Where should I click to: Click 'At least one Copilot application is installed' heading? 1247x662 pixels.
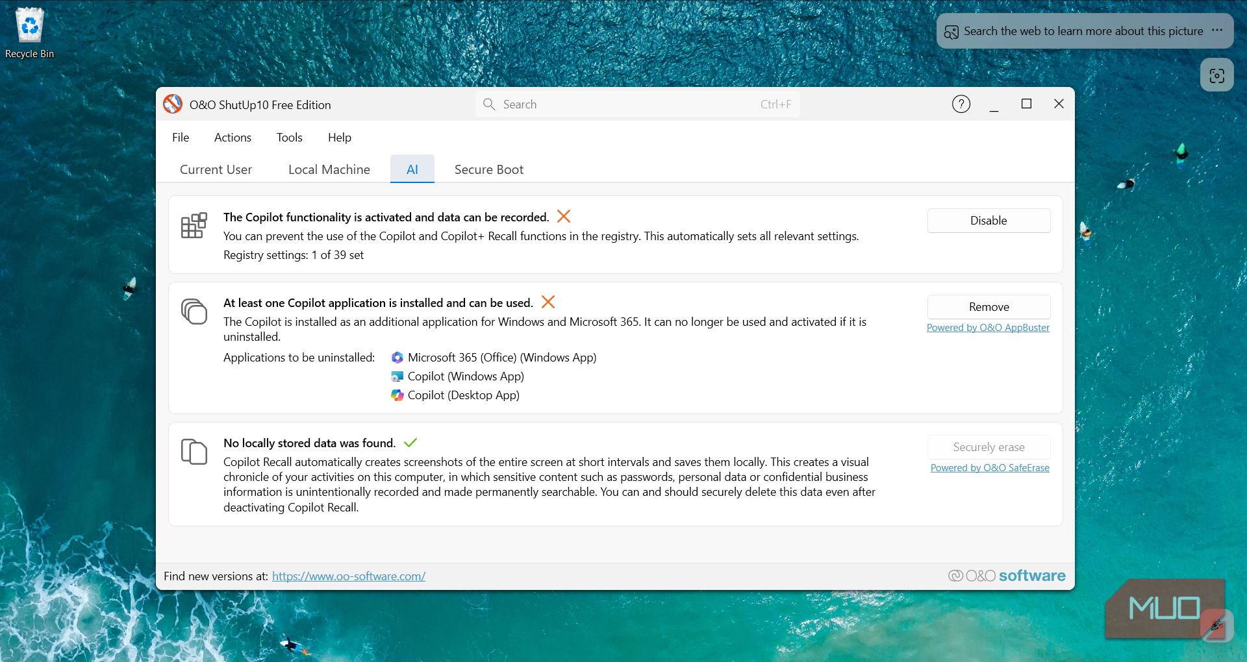[378, 303]
